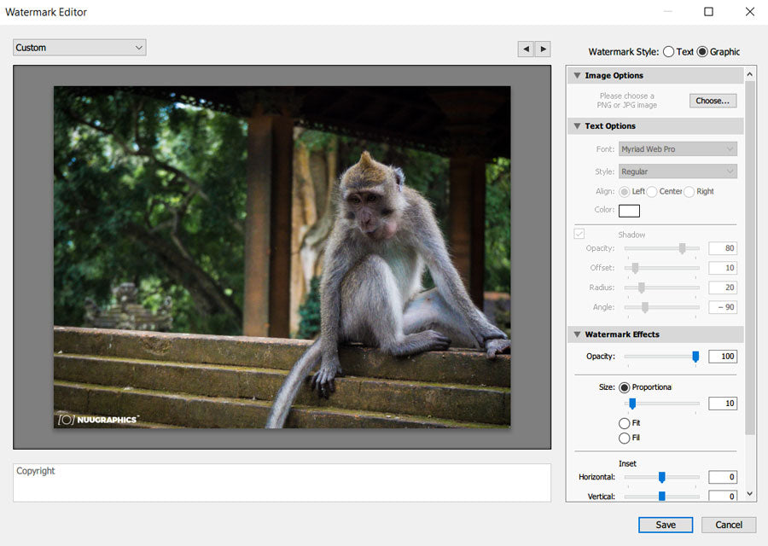Adjust the Watermark Effects Opacity slider
768x546 pixels.
[695, 357]
